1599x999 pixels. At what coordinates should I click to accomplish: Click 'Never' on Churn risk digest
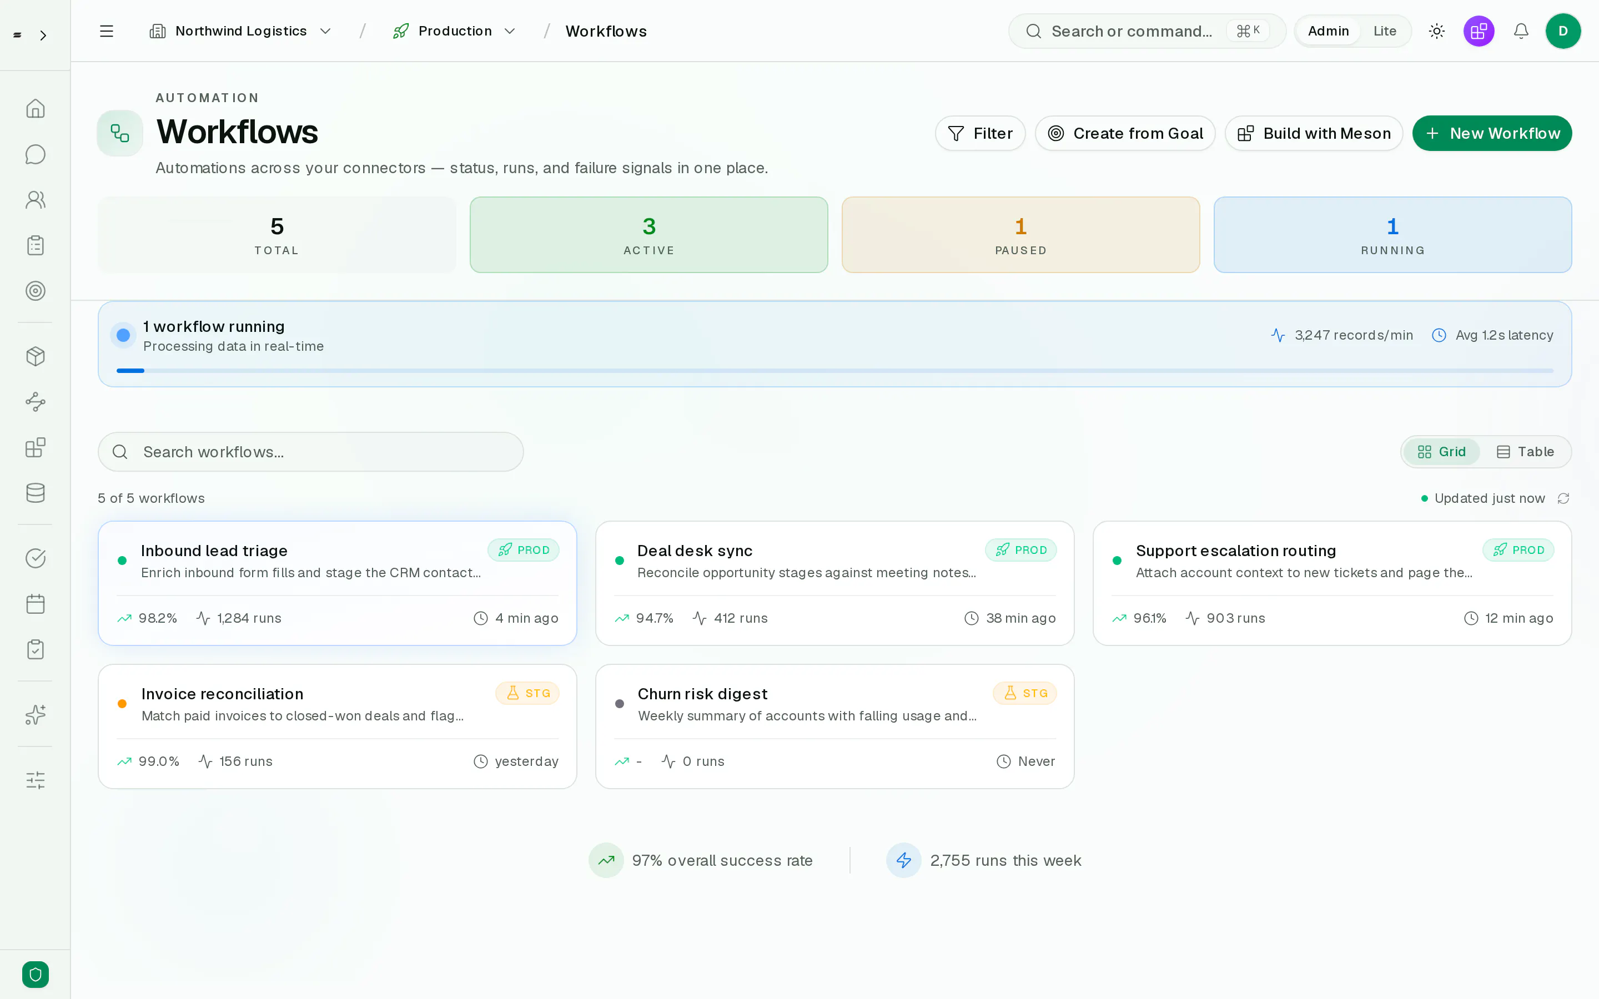click(1037, 762)
